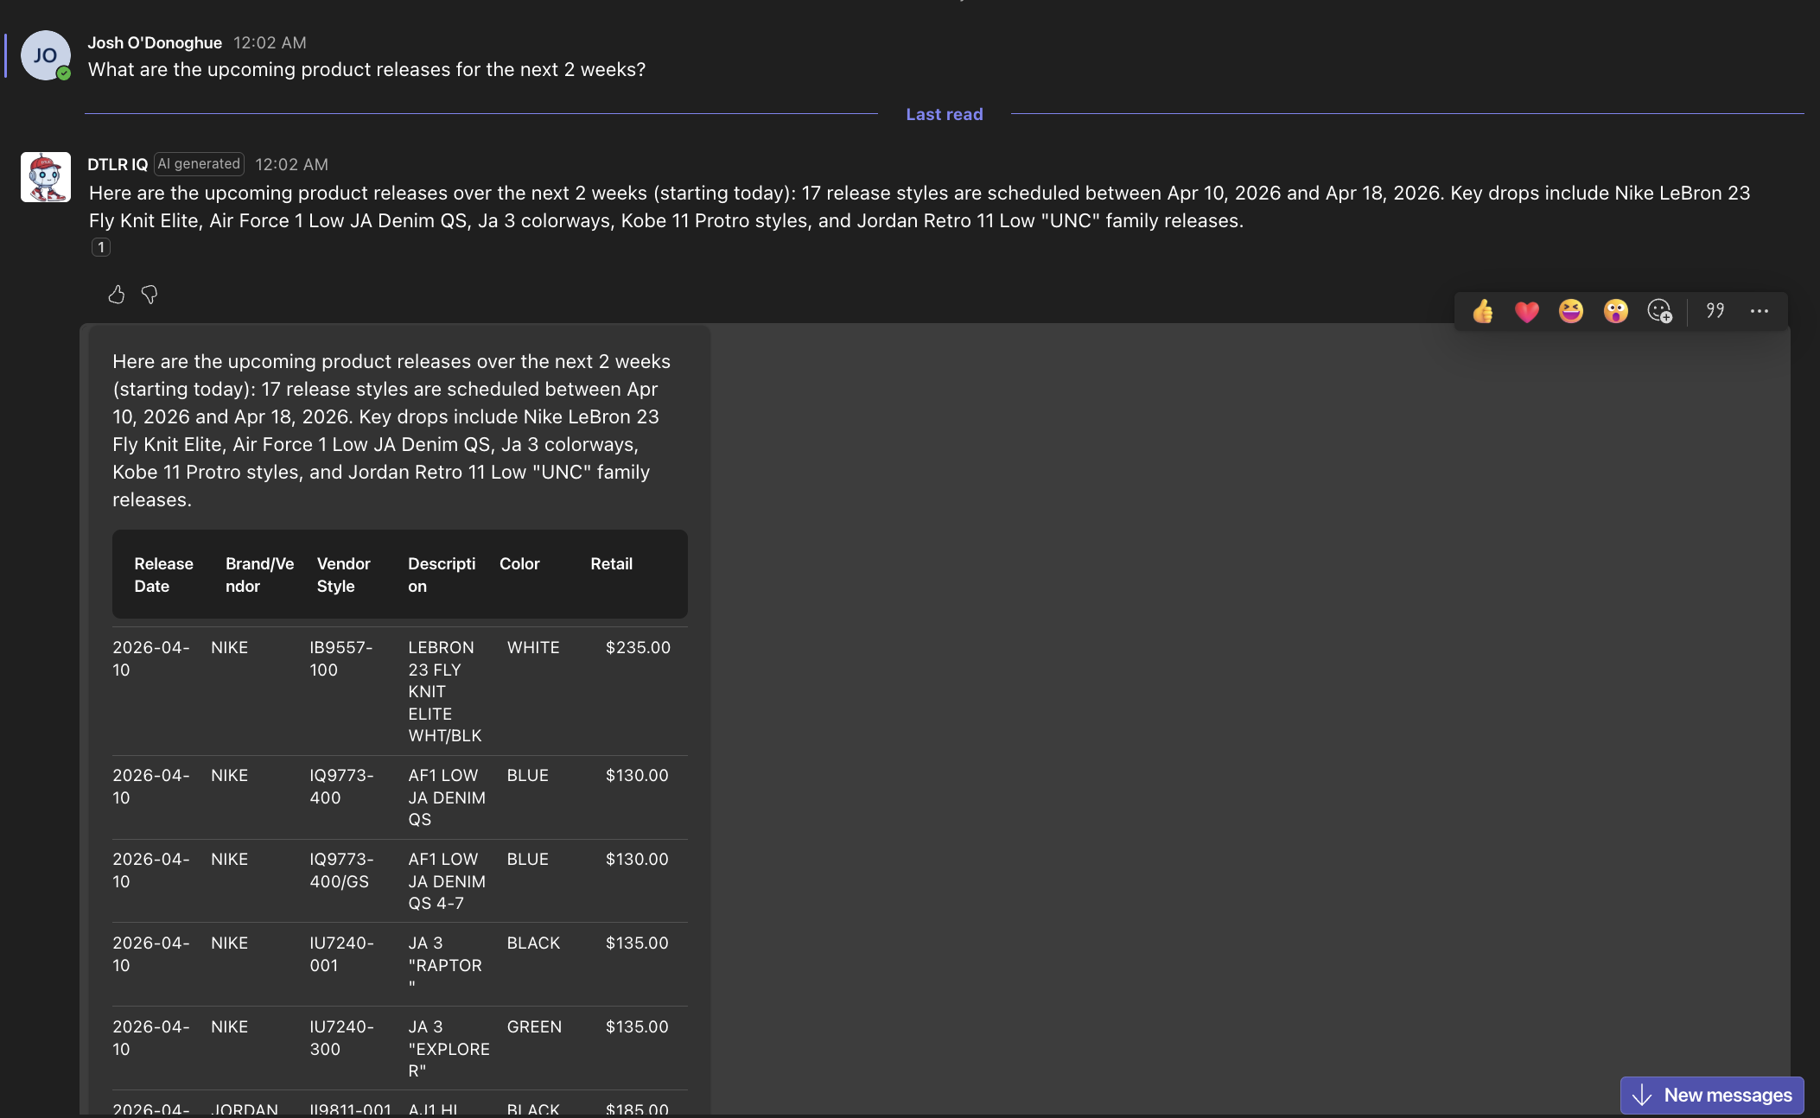
Task: Select the BLACK color cell for JA 3
Action: (x=533, y=943)
